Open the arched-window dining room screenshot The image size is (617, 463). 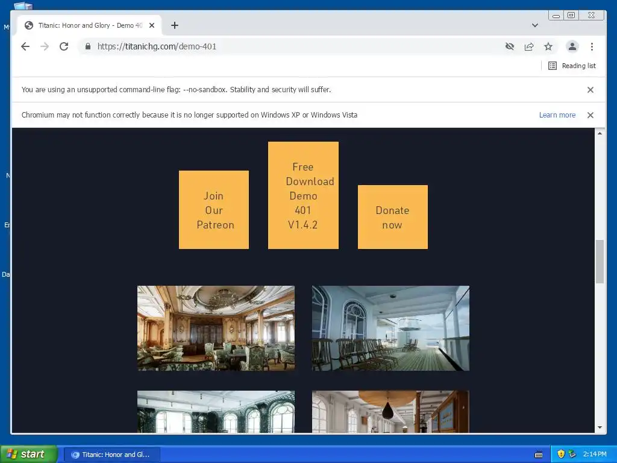216,411
